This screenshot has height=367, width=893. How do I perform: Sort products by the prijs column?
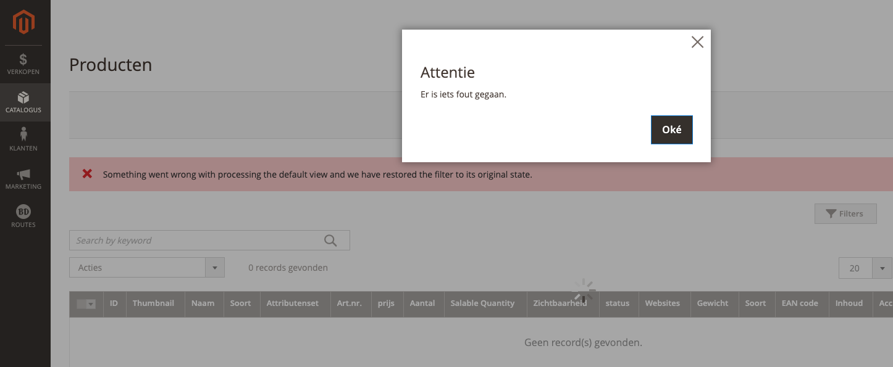386,303
